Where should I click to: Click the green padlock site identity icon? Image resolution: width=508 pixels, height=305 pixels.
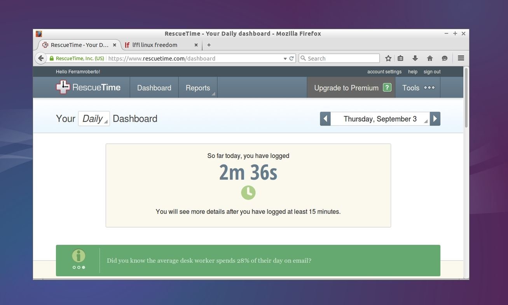(x=51, y=58)
